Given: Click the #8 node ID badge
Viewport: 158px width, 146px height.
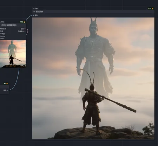Looking at the screenshot, I should (x=5, y=84).
